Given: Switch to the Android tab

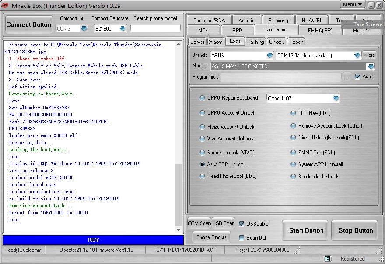Looking at the screenshot, I should 247,20.
